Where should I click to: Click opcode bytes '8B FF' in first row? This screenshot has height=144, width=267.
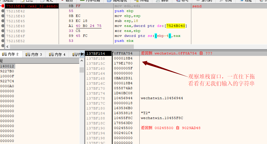[x=75, y=6]
